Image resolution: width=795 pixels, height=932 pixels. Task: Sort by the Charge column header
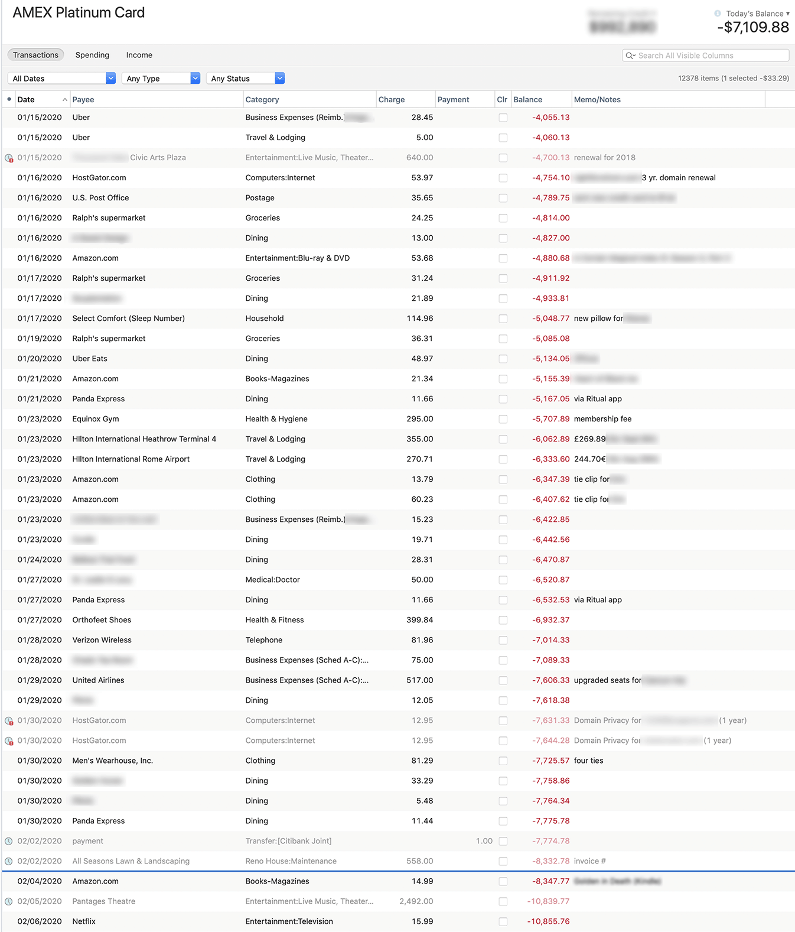[405, 99]
